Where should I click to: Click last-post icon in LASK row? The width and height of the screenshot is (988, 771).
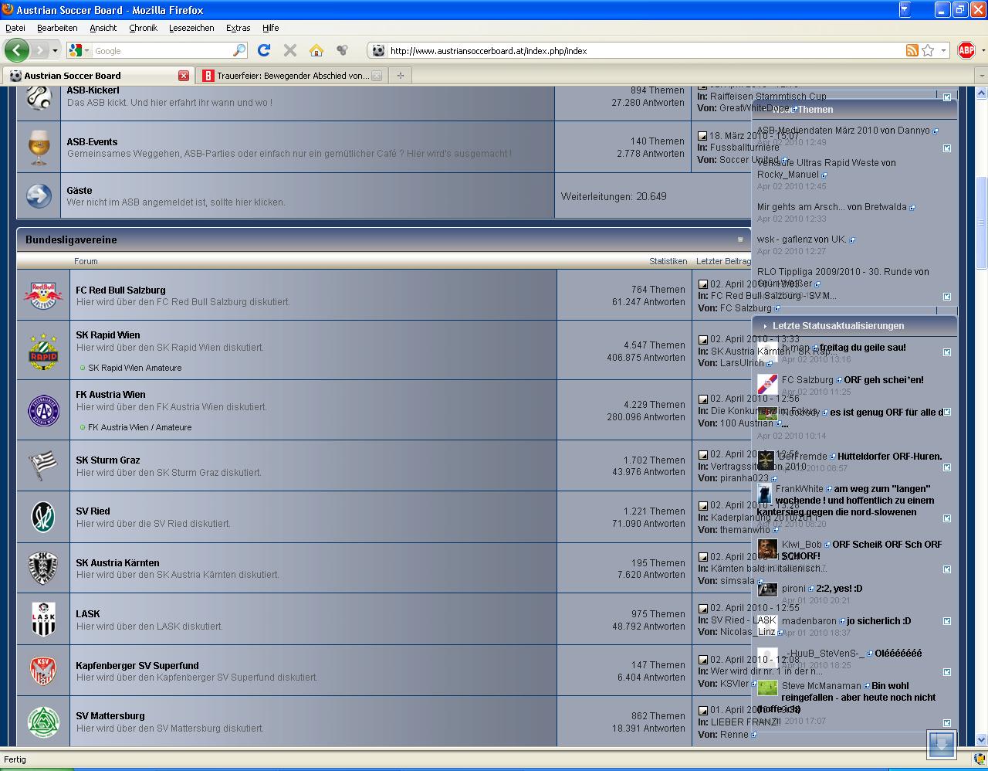(702, 608)
